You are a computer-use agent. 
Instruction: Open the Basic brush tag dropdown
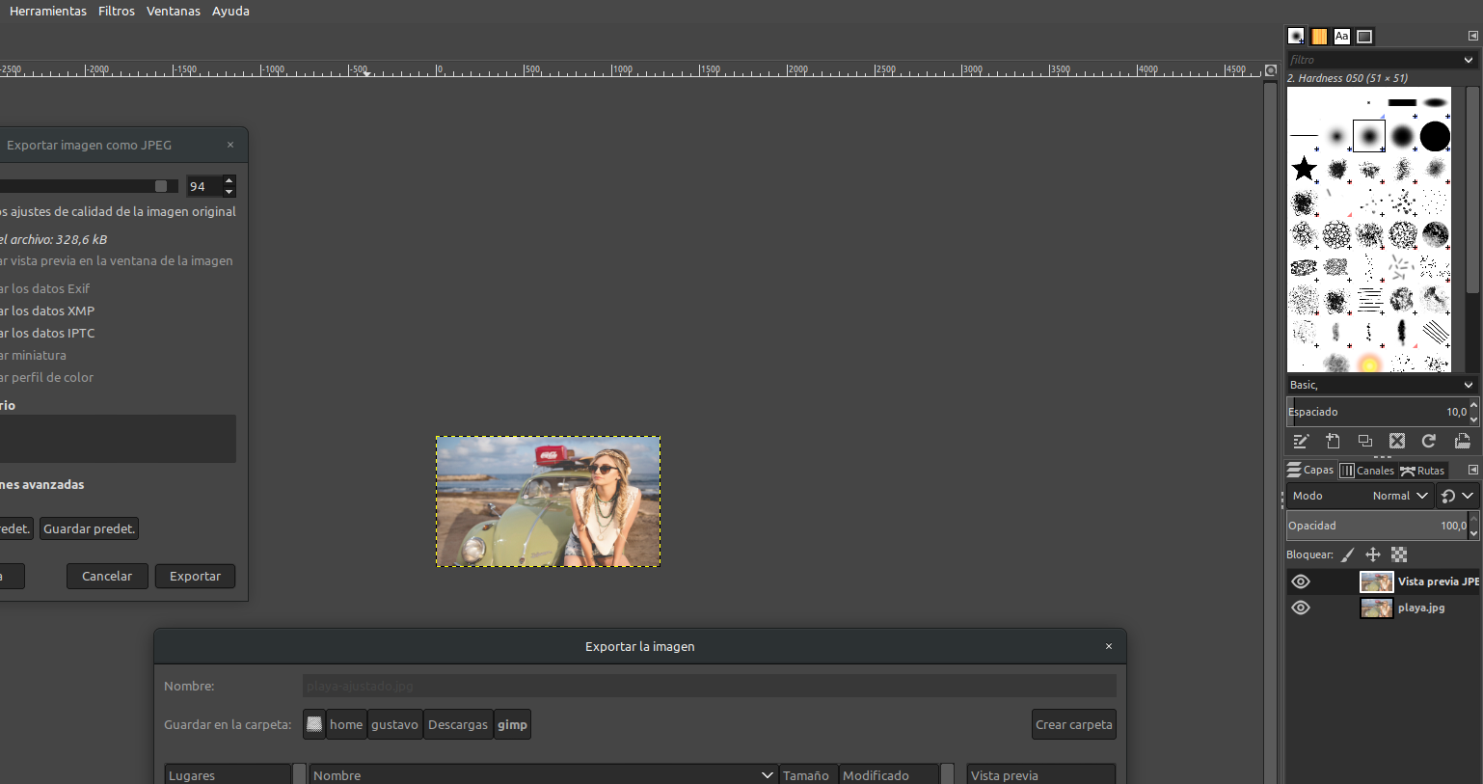[x=1469, y=385]
